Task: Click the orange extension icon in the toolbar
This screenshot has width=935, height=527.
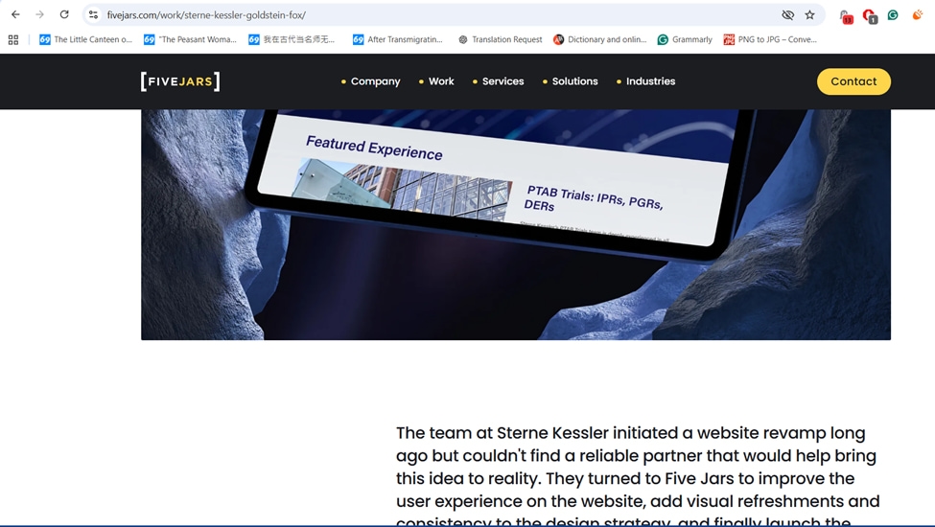Action: [917, 15]
